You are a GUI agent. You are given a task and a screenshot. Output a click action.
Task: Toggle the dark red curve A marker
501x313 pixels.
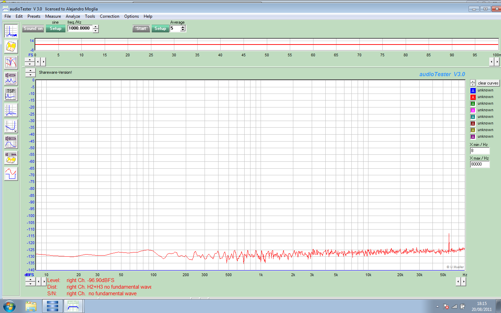coord(473,123)
